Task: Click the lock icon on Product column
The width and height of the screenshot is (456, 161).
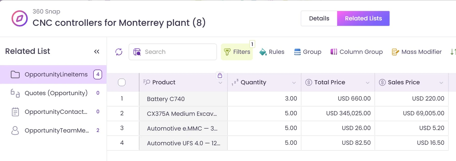Action: tap(220, 76)
